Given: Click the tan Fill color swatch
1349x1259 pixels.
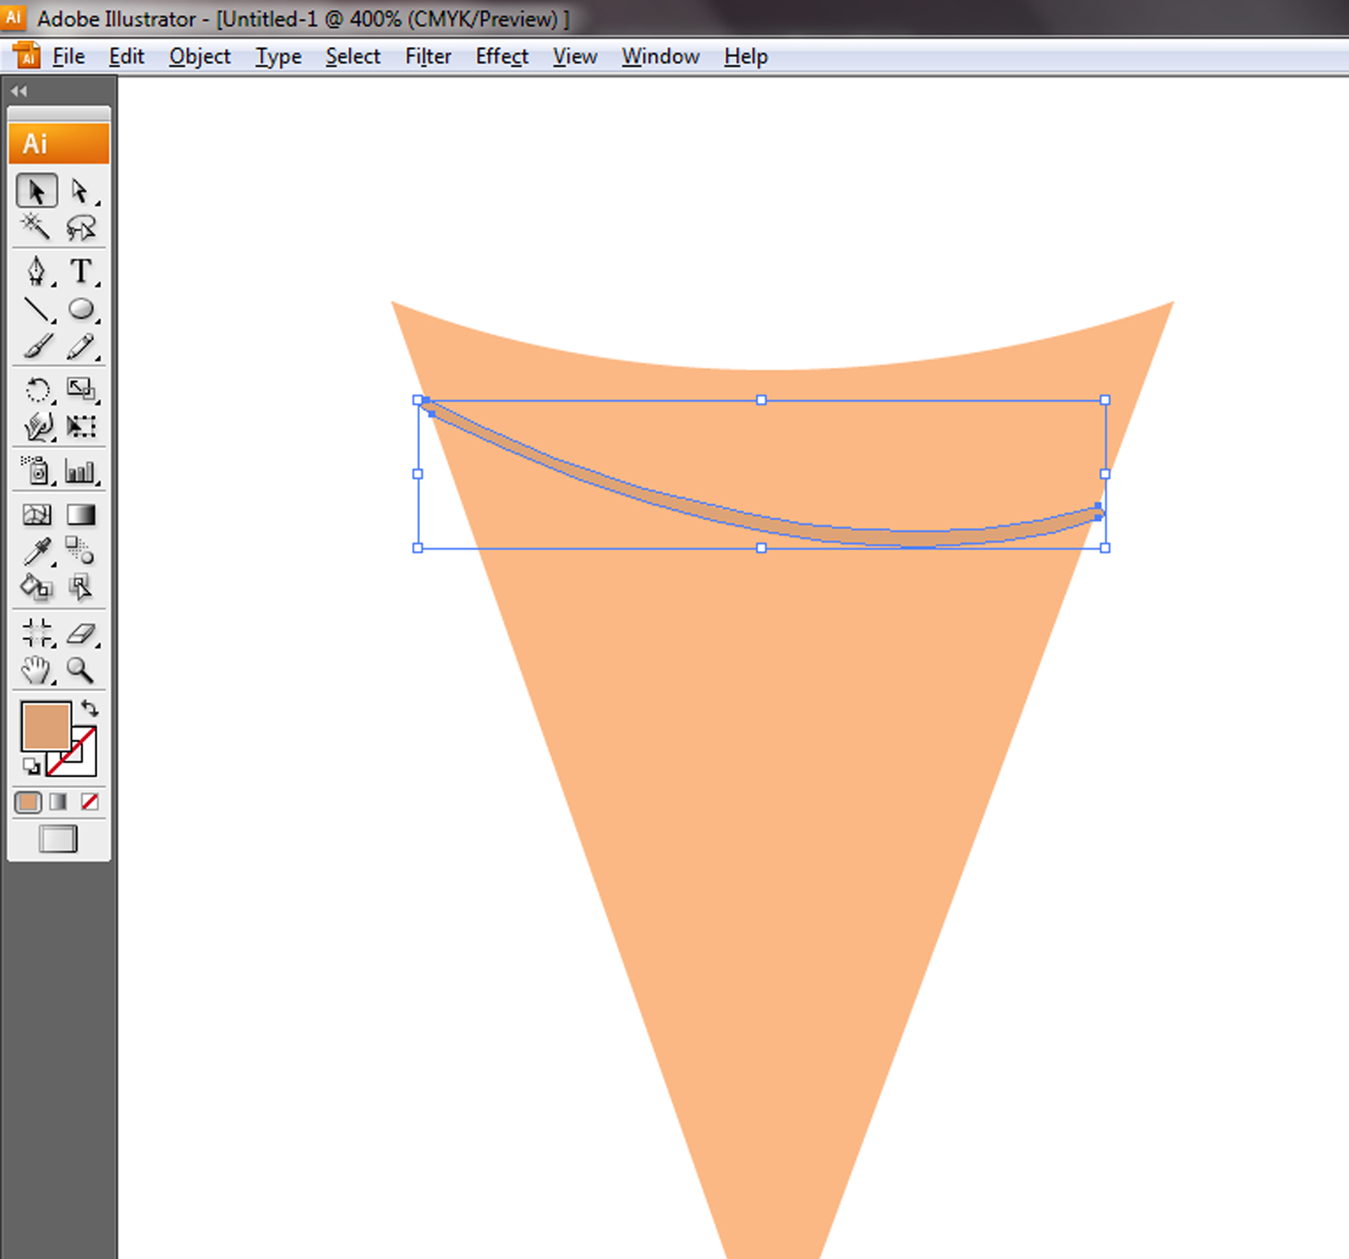Looking at the screenshot, I should 45,725.
